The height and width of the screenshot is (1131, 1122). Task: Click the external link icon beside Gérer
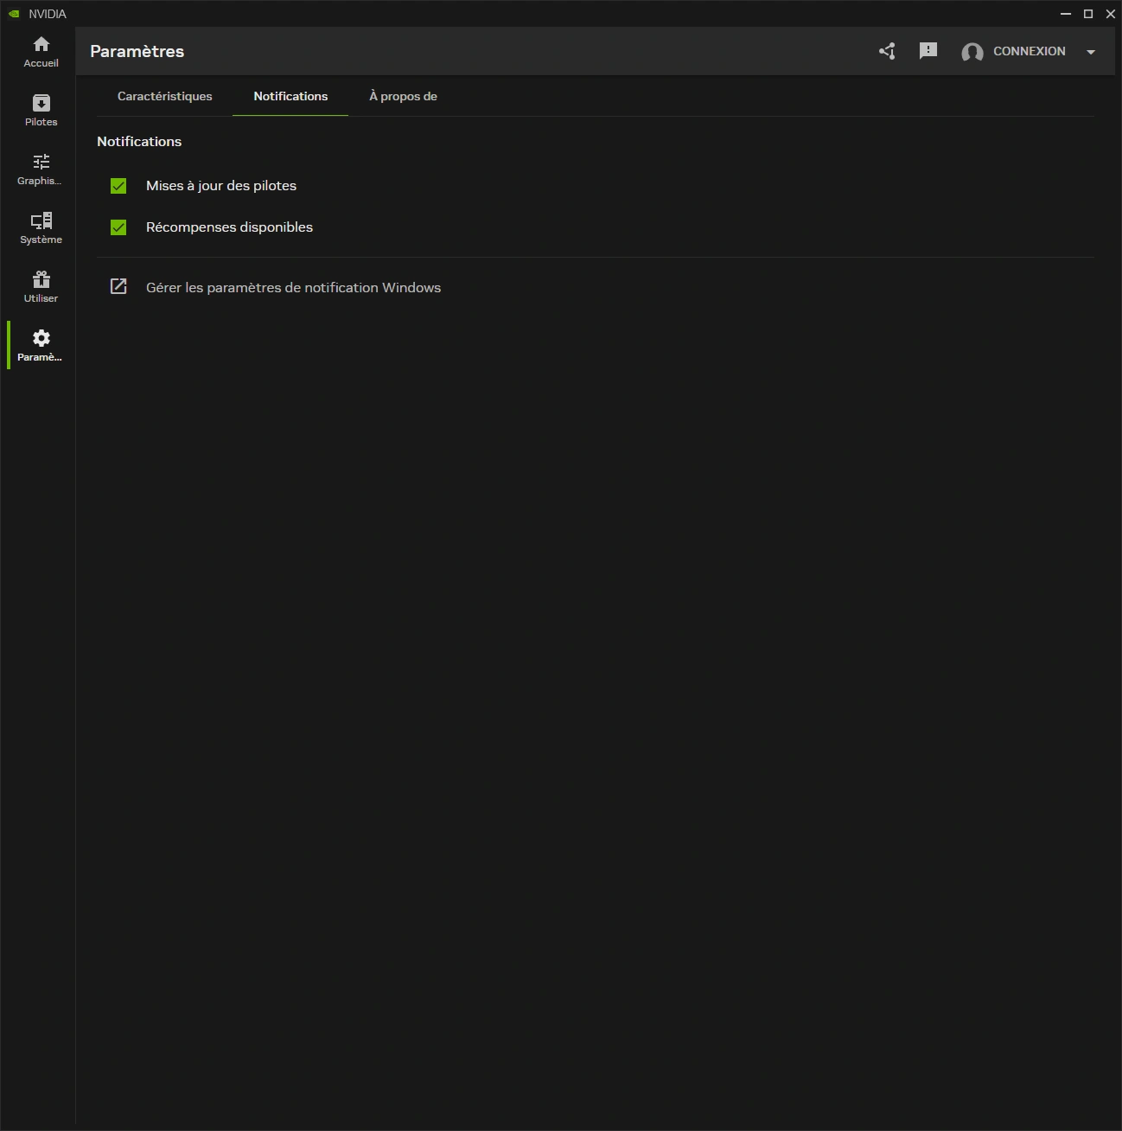coord(118,286)
